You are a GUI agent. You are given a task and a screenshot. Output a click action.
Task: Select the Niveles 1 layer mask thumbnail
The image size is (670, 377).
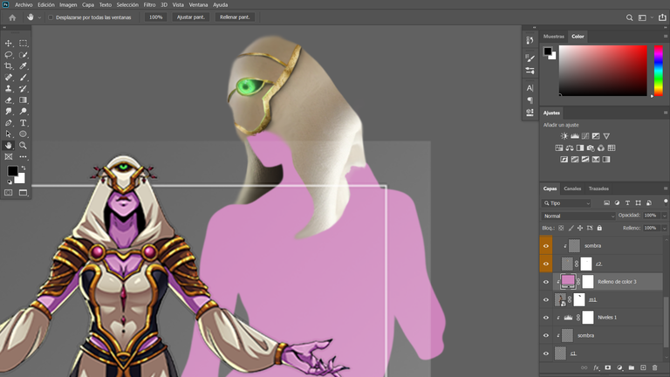click(588, 317)
